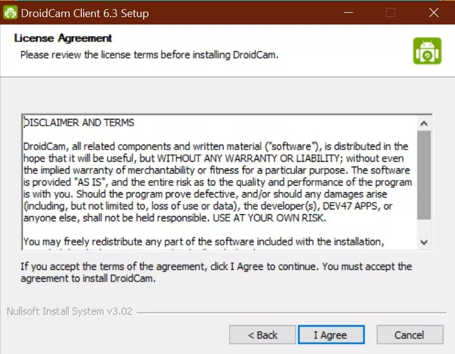The height and width of the screenshot is (354, 455).
Task: Click the DroidCam icon in the title bar
Action: [10, 12]
